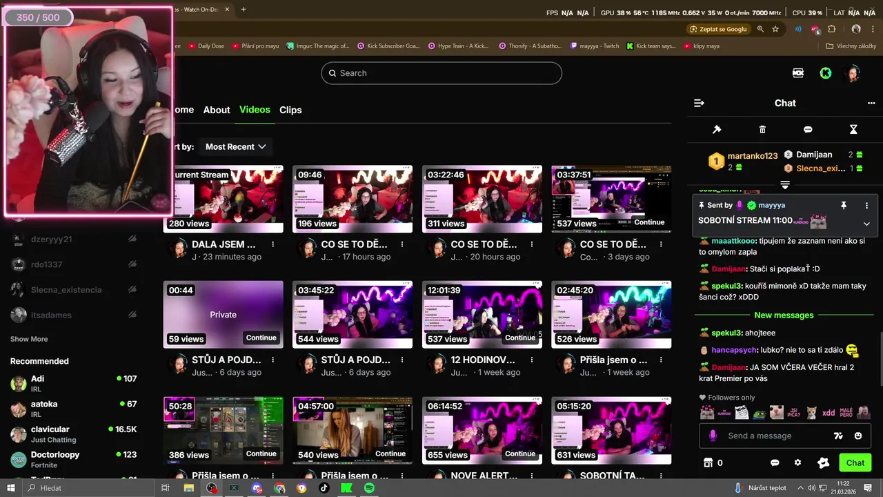Open the profile avatar menu
883x497 pixels.
coord(853,73)
